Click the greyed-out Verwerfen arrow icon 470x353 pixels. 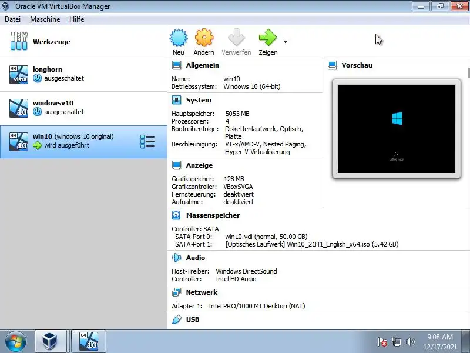pos(237,38)
